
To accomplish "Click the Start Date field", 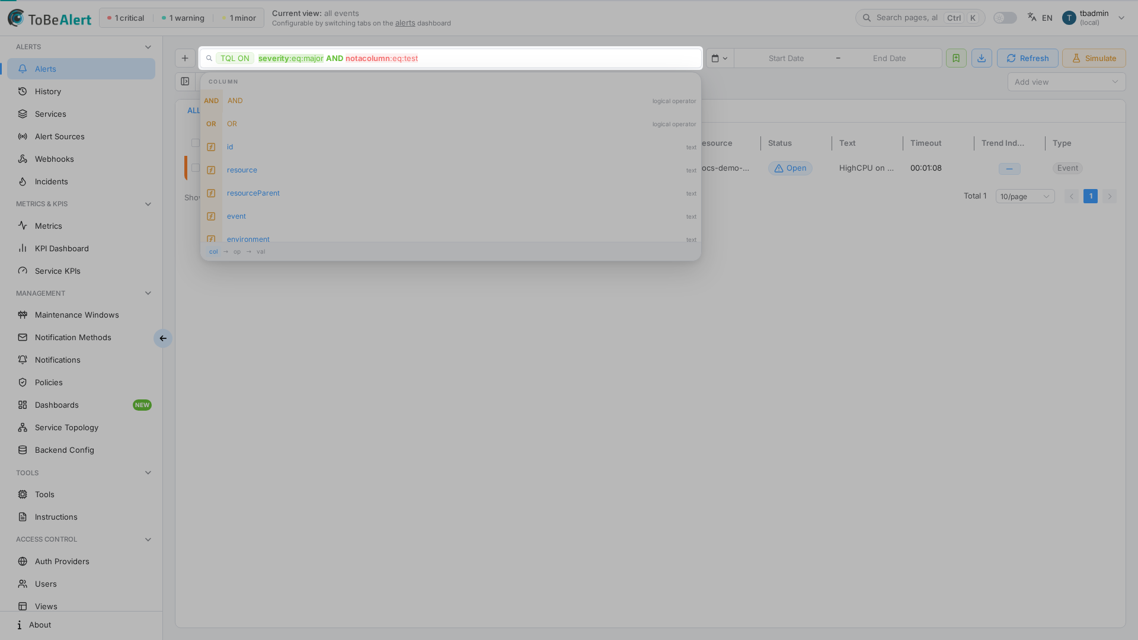I will click(x=786, y=58).
